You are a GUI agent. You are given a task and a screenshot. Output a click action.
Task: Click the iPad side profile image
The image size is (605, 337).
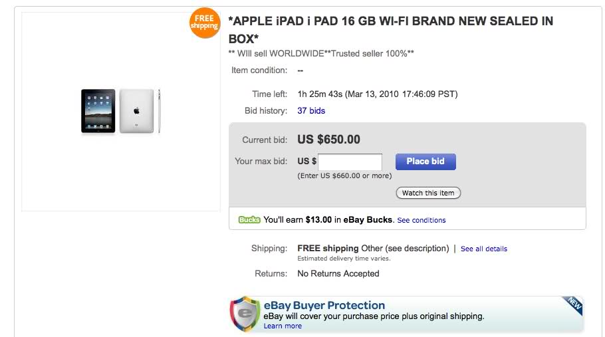159,111
